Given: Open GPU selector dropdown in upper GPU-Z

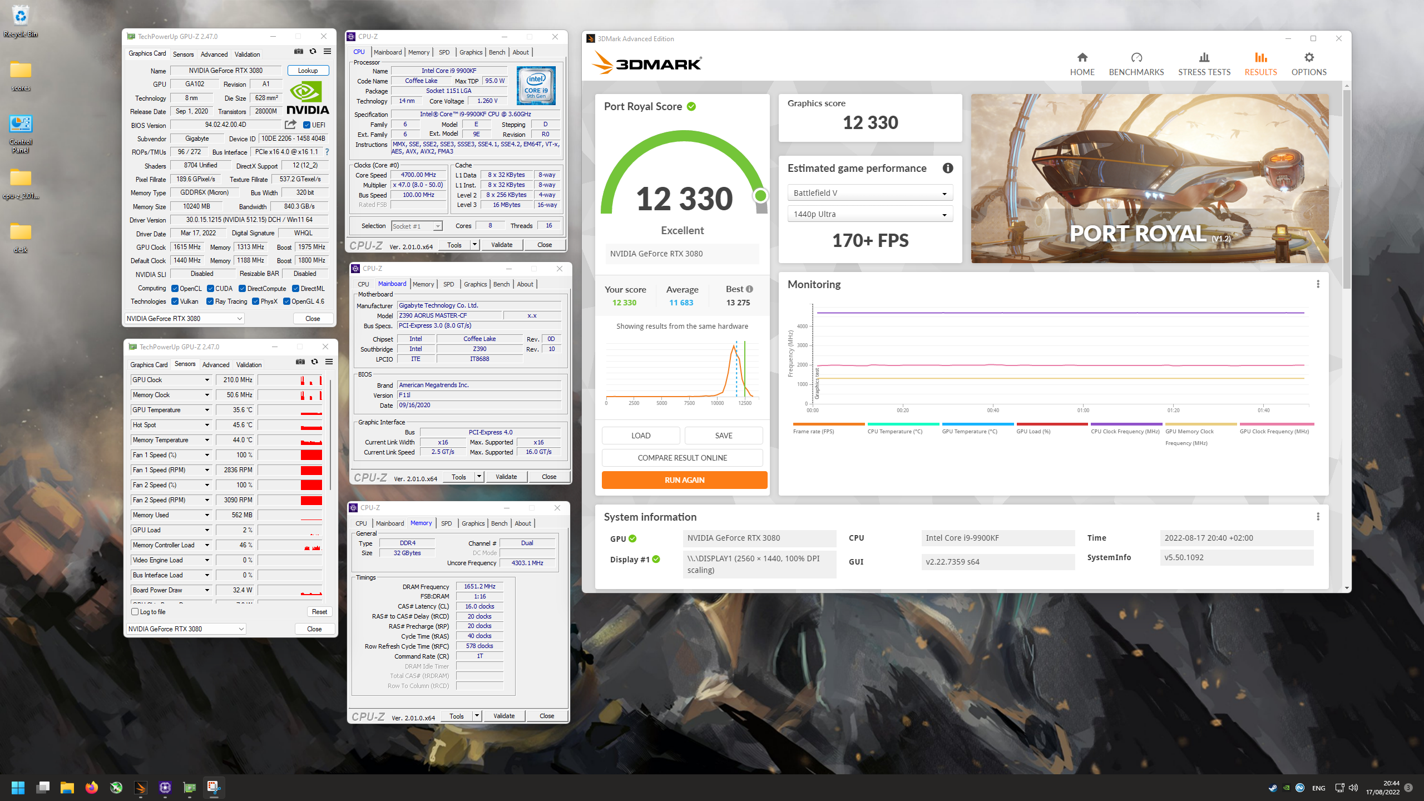Looking at the screenshot, I should [x=185, y=319].
